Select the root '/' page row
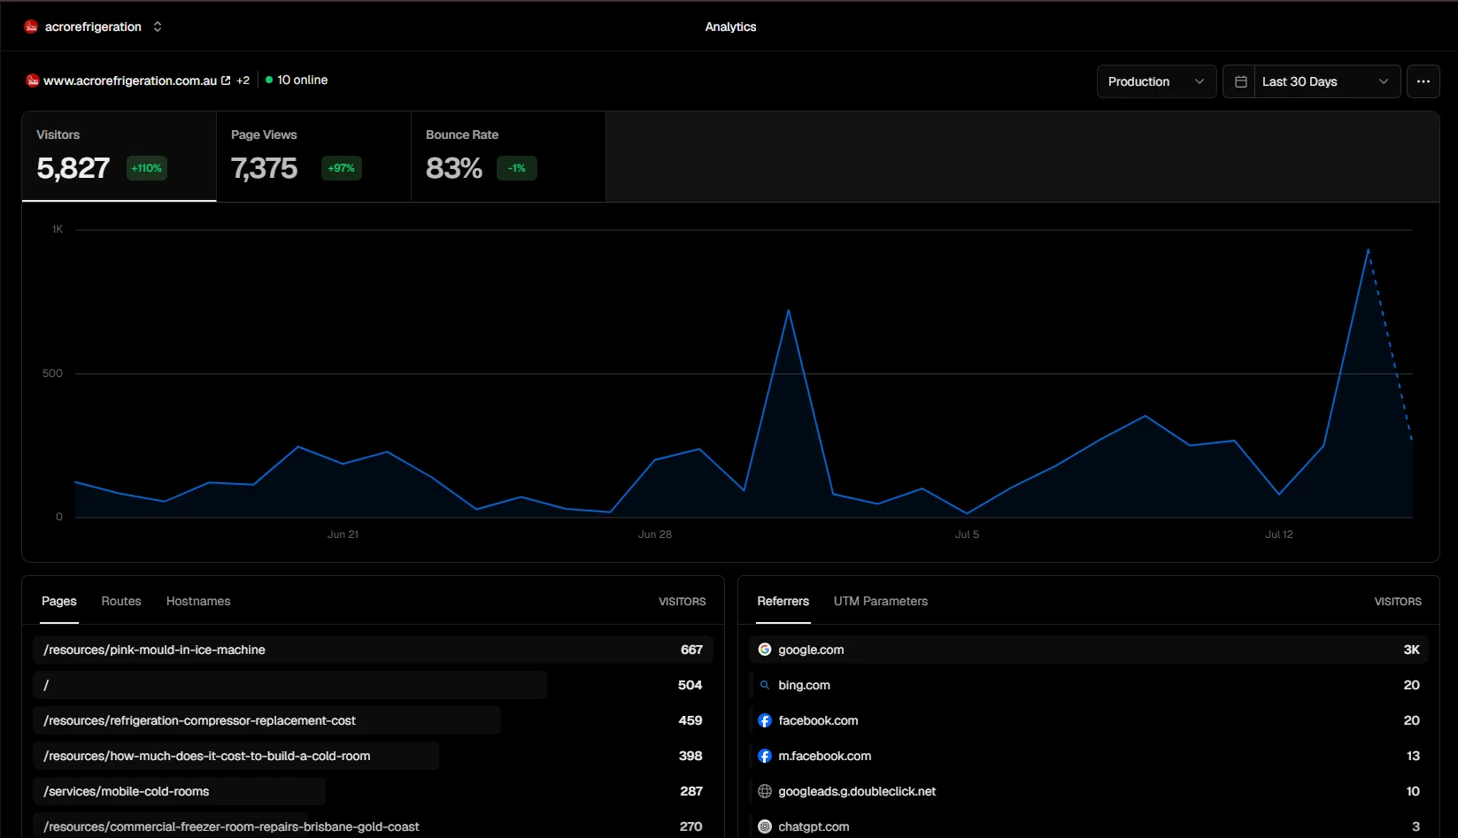The image size is (1458, 838). 373,685
